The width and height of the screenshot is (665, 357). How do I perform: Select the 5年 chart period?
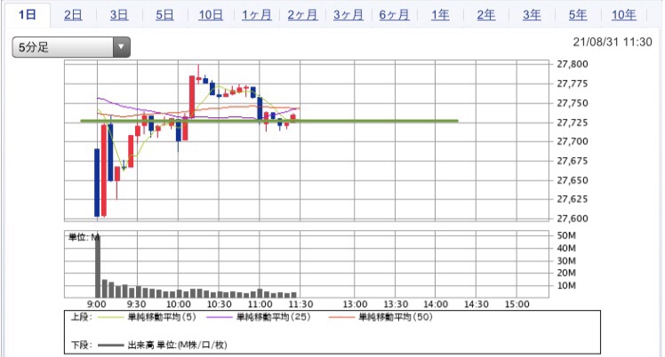point(578,15)
